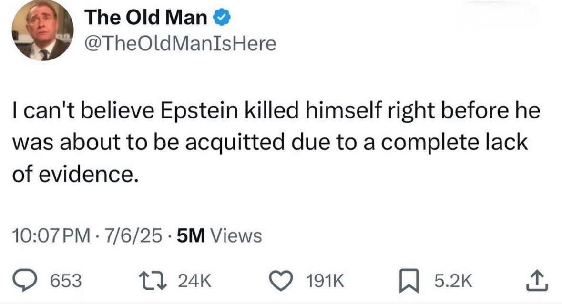Click the tweet text mentioning Epstein
The image size is (562, 304).
pyautogui.click(x=276, y=142)
